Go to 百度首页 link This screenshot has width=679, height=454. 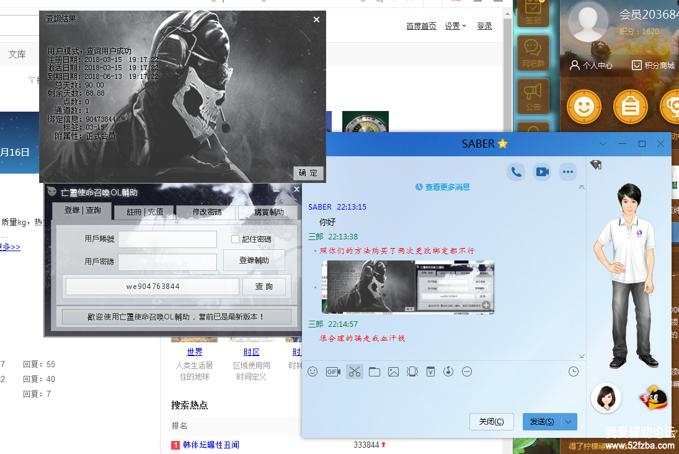(421, 26)
